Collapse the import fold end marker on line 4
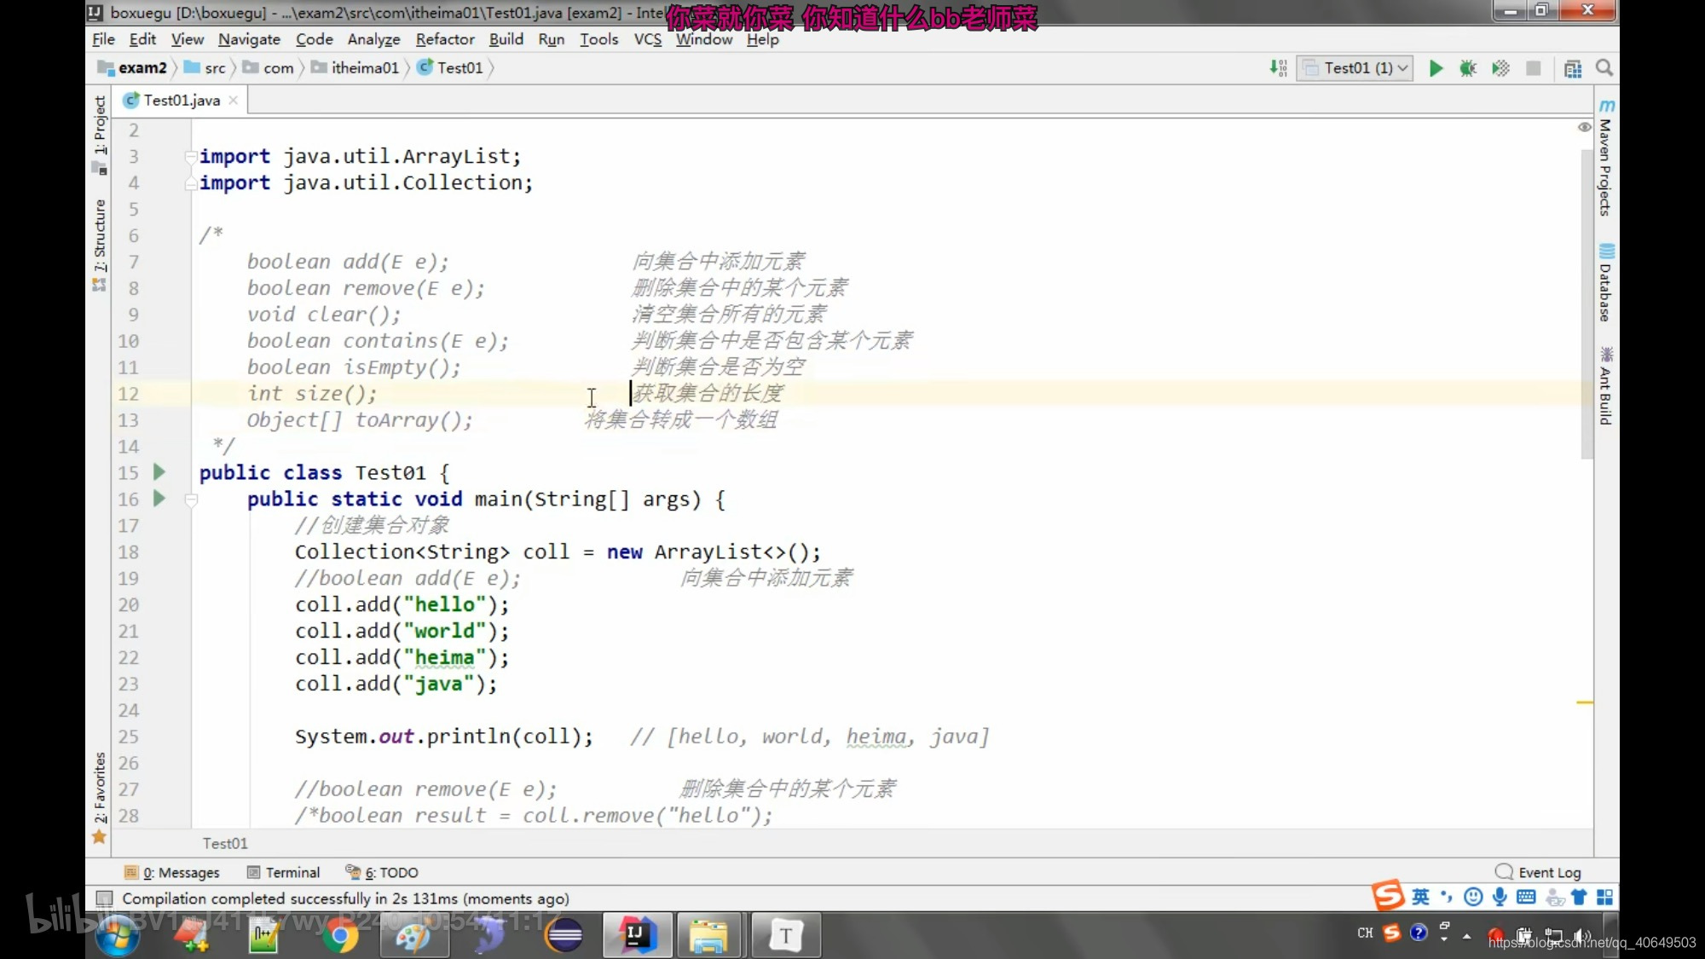 (x=191, y=183)
